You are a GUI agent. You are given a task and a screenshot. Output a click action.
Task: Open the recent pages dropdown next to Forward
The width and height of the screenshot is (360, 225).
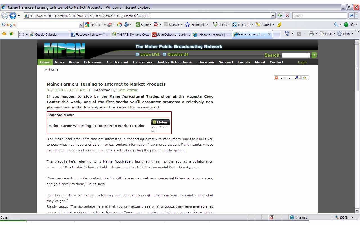coord(19,16)
